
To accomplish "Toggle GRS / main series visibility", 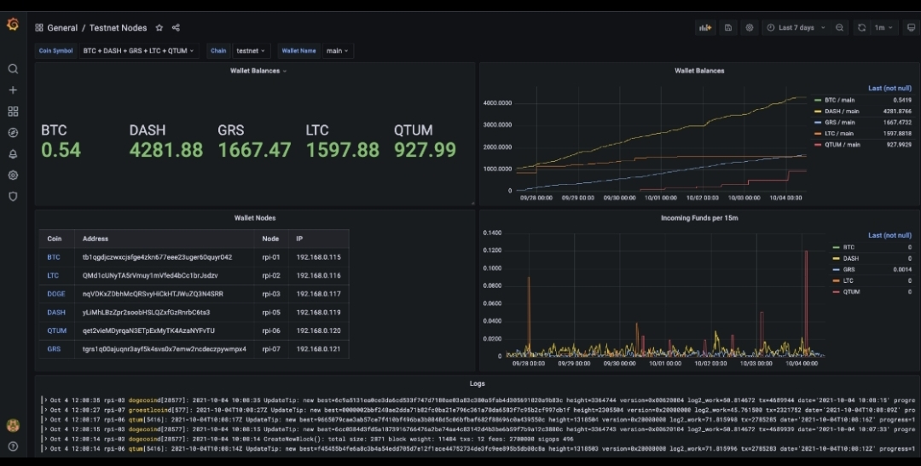I will coord(840,123).
